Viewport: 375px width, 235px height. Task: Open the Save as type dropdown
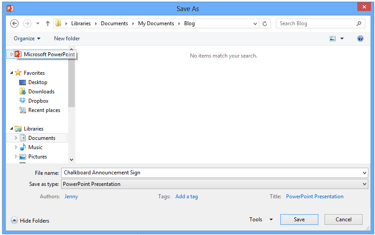(x=215, y=184)
